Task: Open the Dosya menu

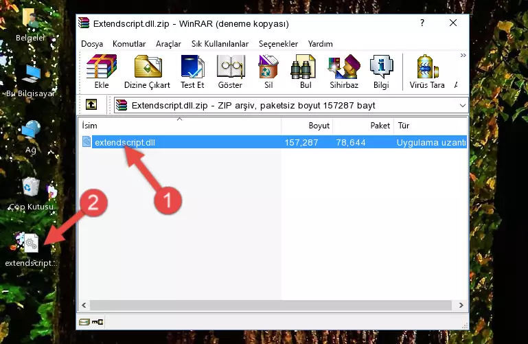Action: pyautogui.click(x=92, y=44)
